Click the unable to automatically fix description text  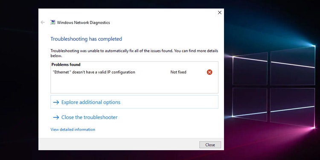pos(134,53)
